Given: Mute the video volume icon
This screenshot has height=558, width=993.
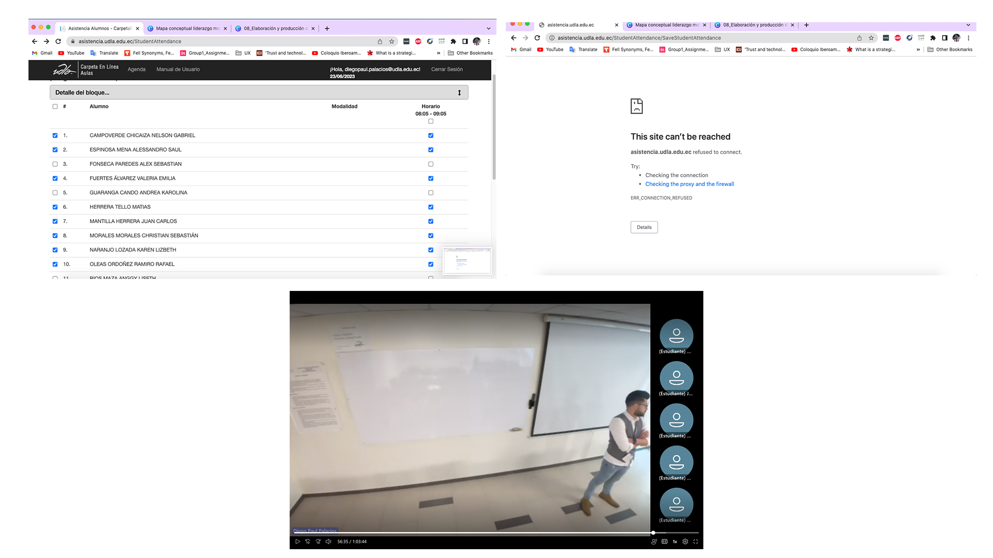Looking at the screenshot, I should 328,541.
